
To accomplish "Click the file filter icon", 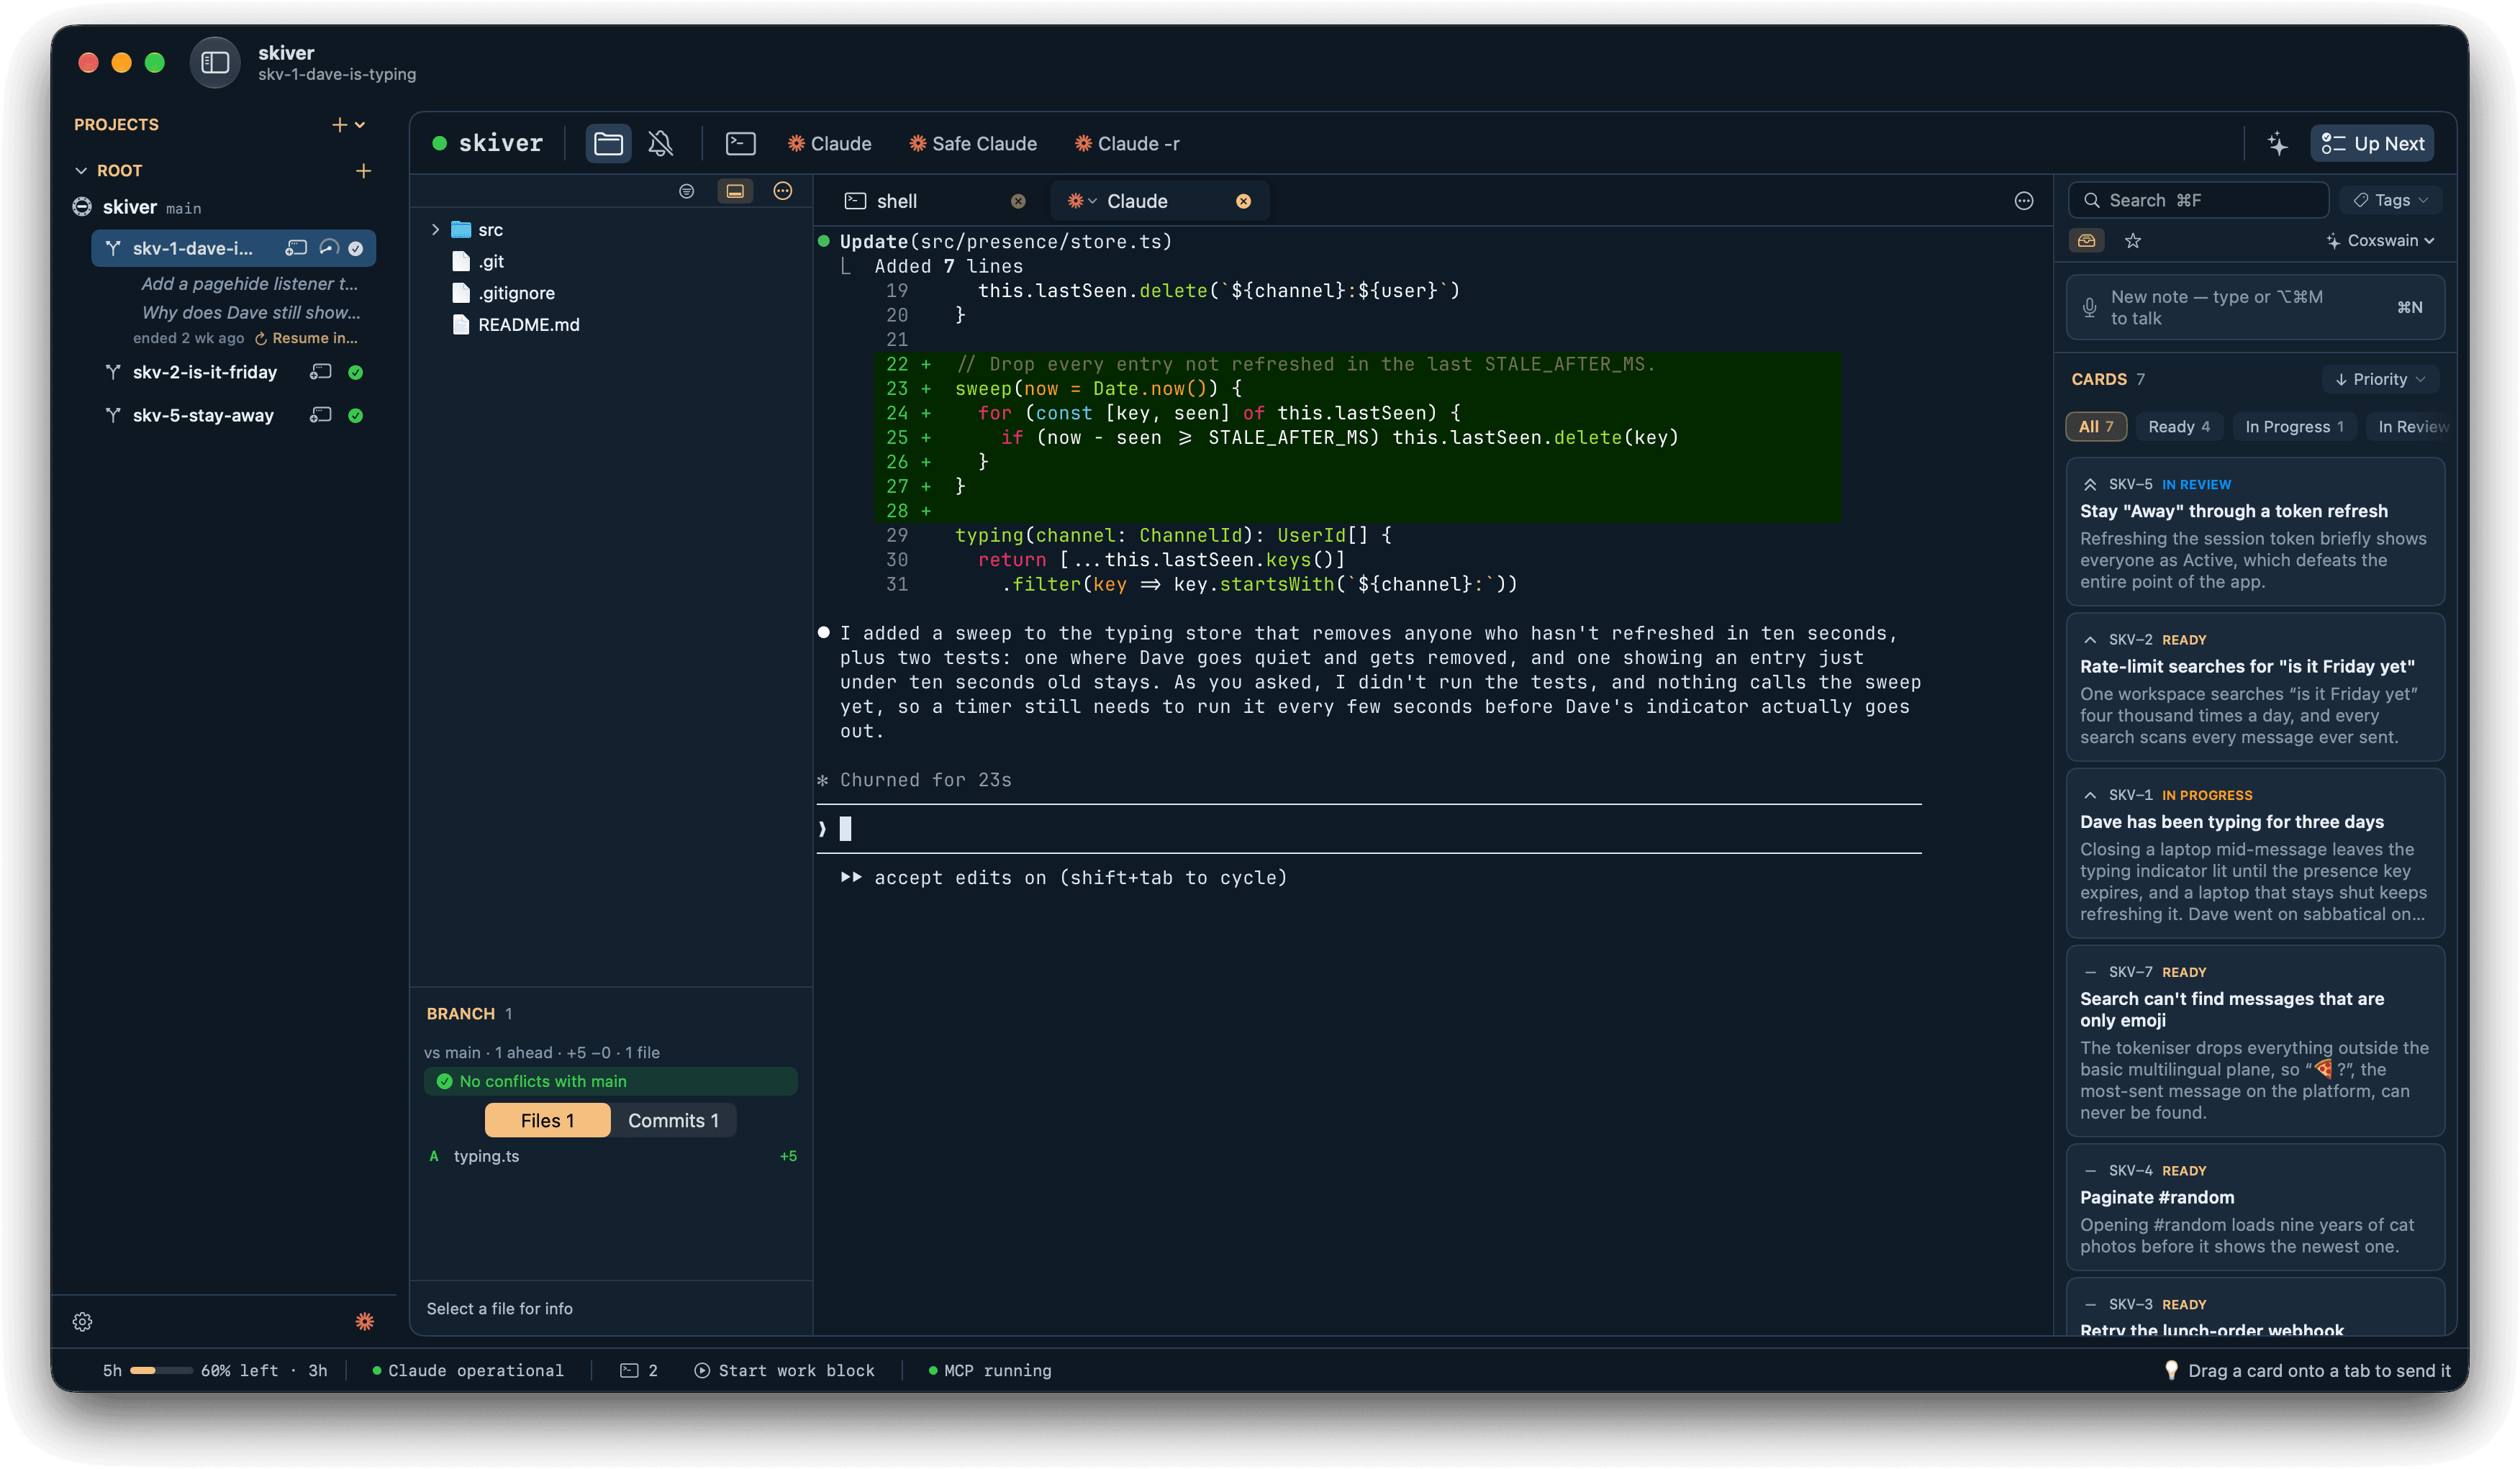I will [x=686, y=191].
